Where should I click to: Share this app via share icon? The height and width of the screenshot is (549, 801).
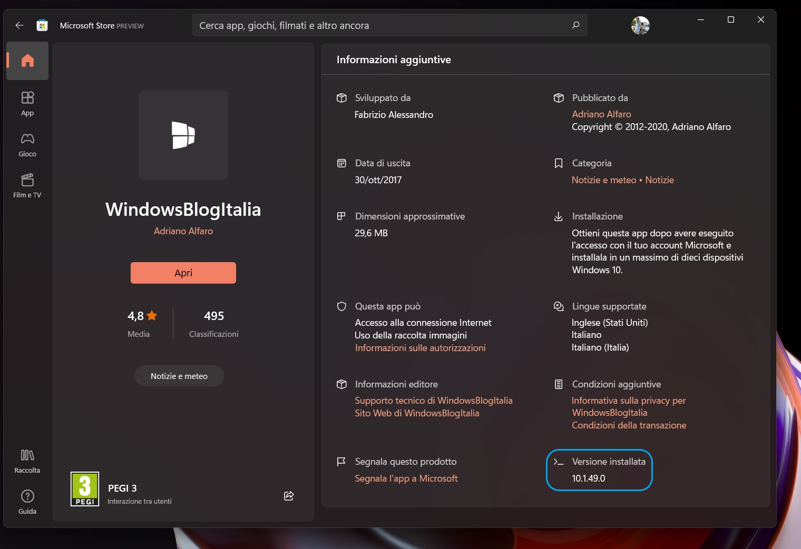289,496
